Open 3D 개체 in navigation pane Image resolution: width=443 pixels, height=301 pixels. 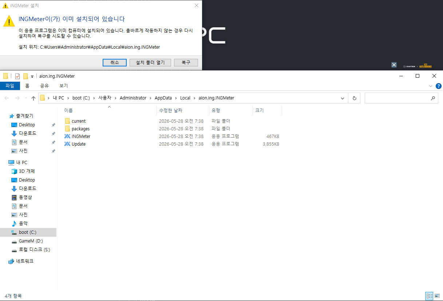pyautogui.click(x=27, y=171)
